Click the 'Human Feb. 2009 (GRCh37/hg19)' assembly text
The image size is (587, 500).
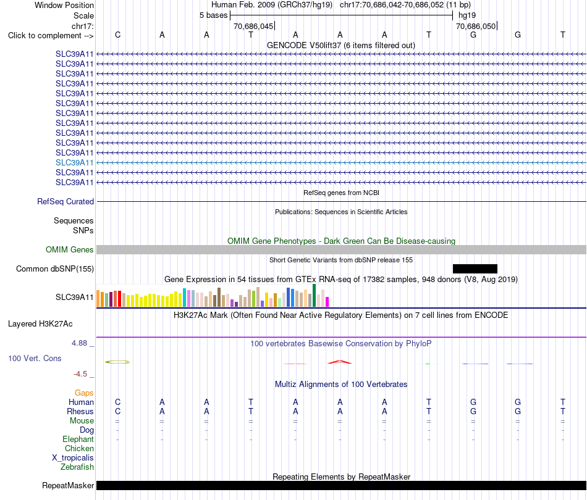click(272, 5)
